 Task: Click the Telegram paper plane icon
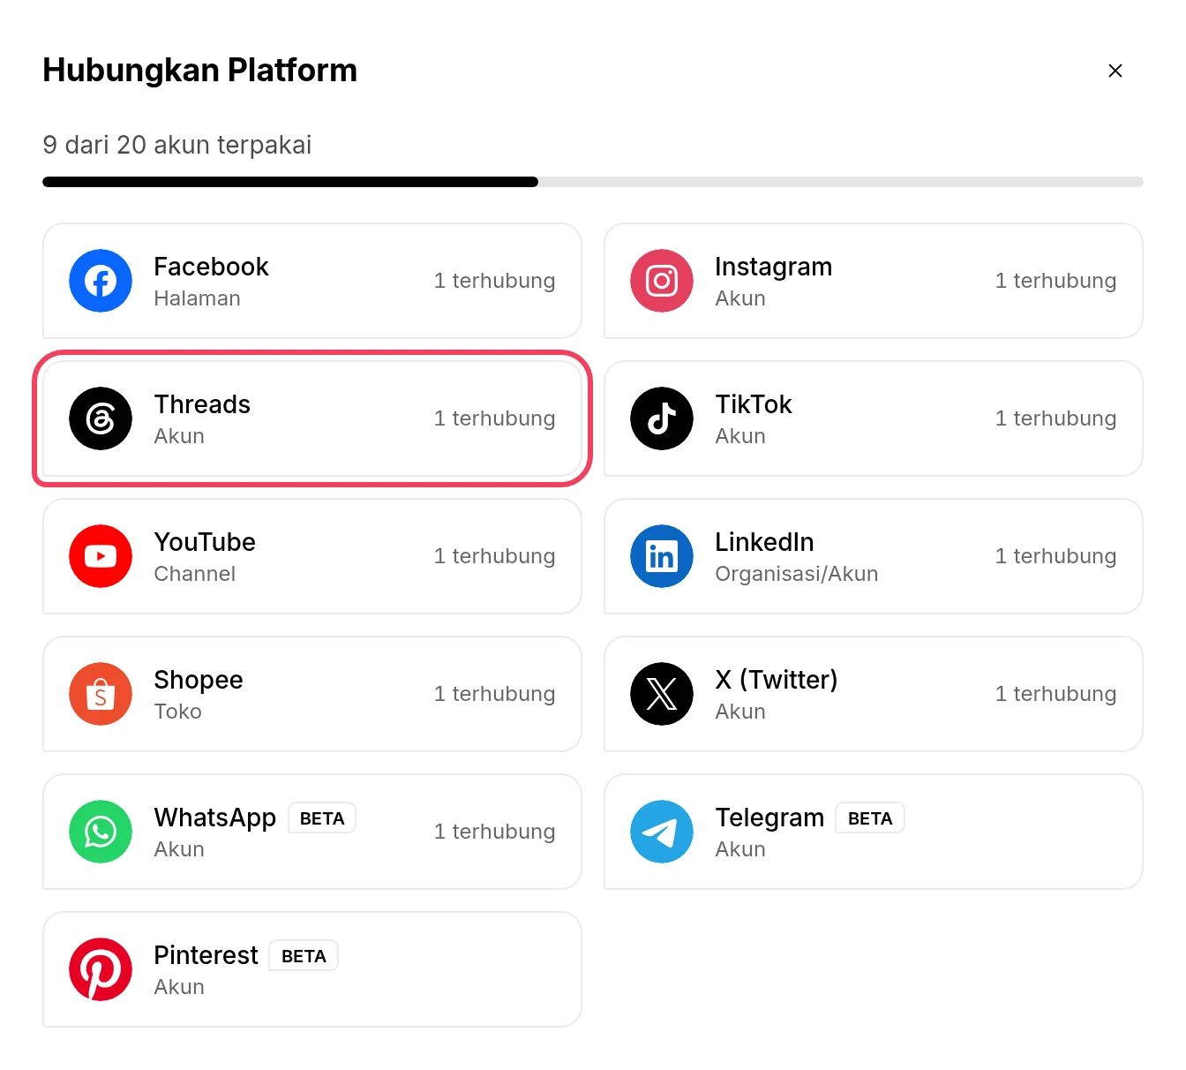click(662, 832)
